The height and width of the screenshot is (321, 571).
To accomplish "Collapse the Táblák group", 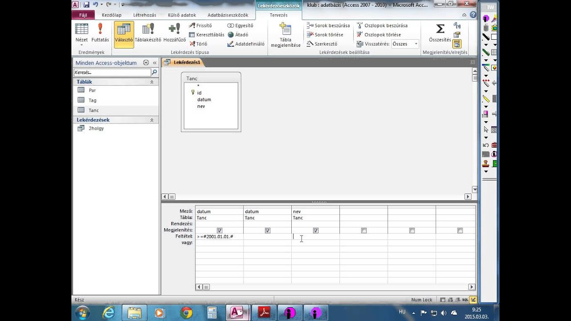I will point(152,82).
